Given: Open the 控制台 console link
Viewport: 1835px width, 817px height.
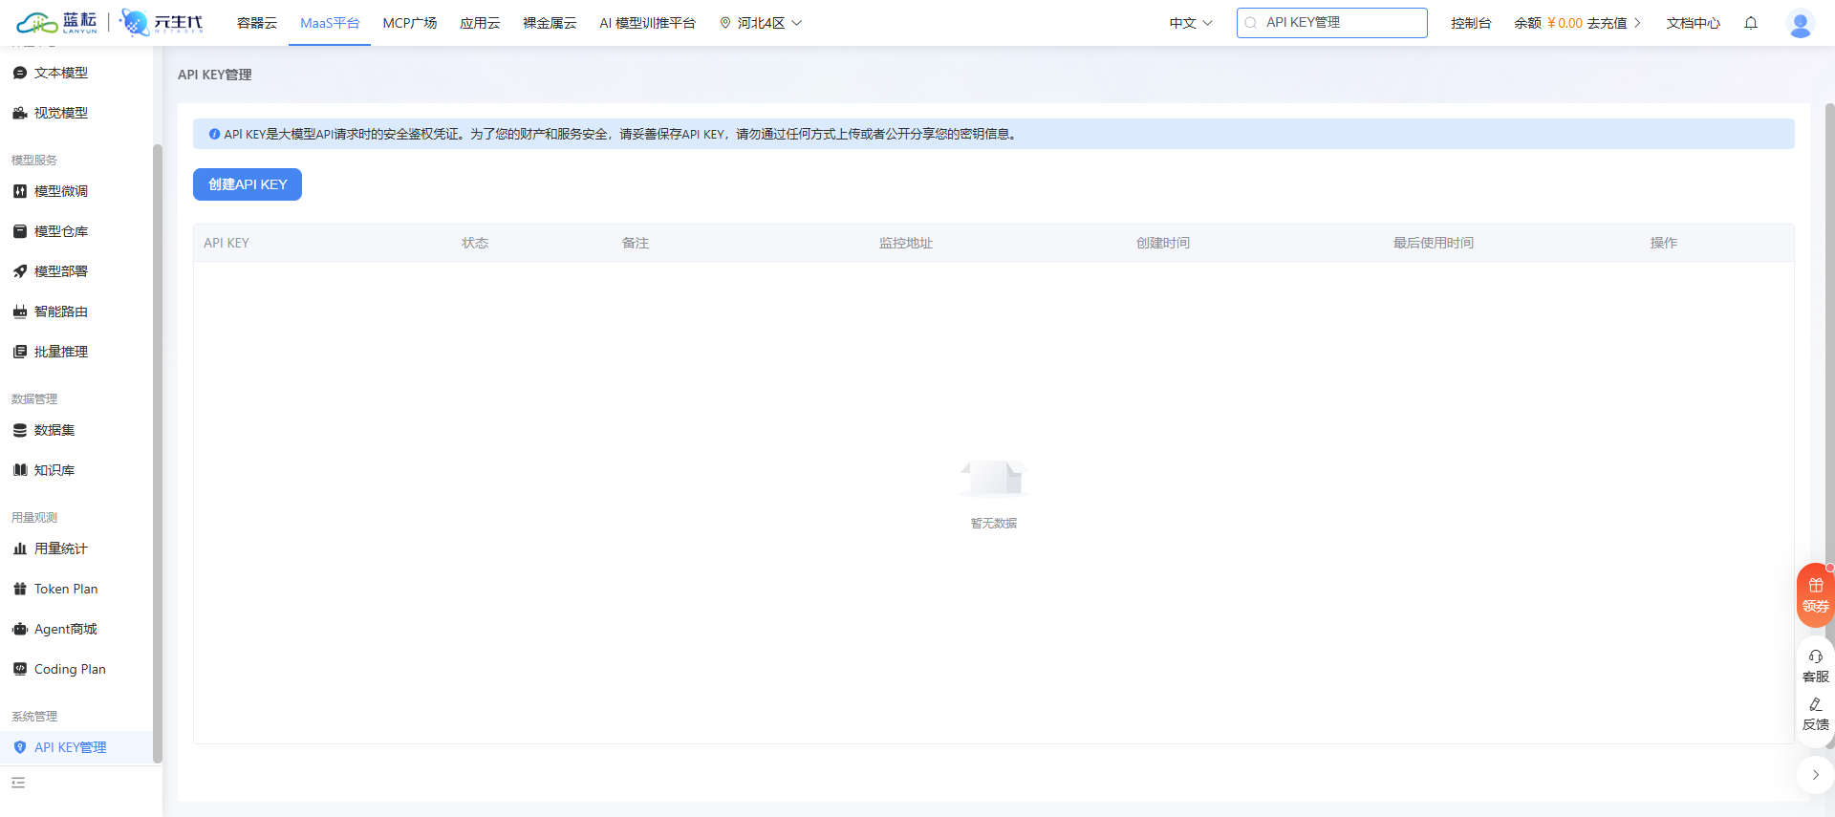Looking at the screenshot, I should 1471,23.
